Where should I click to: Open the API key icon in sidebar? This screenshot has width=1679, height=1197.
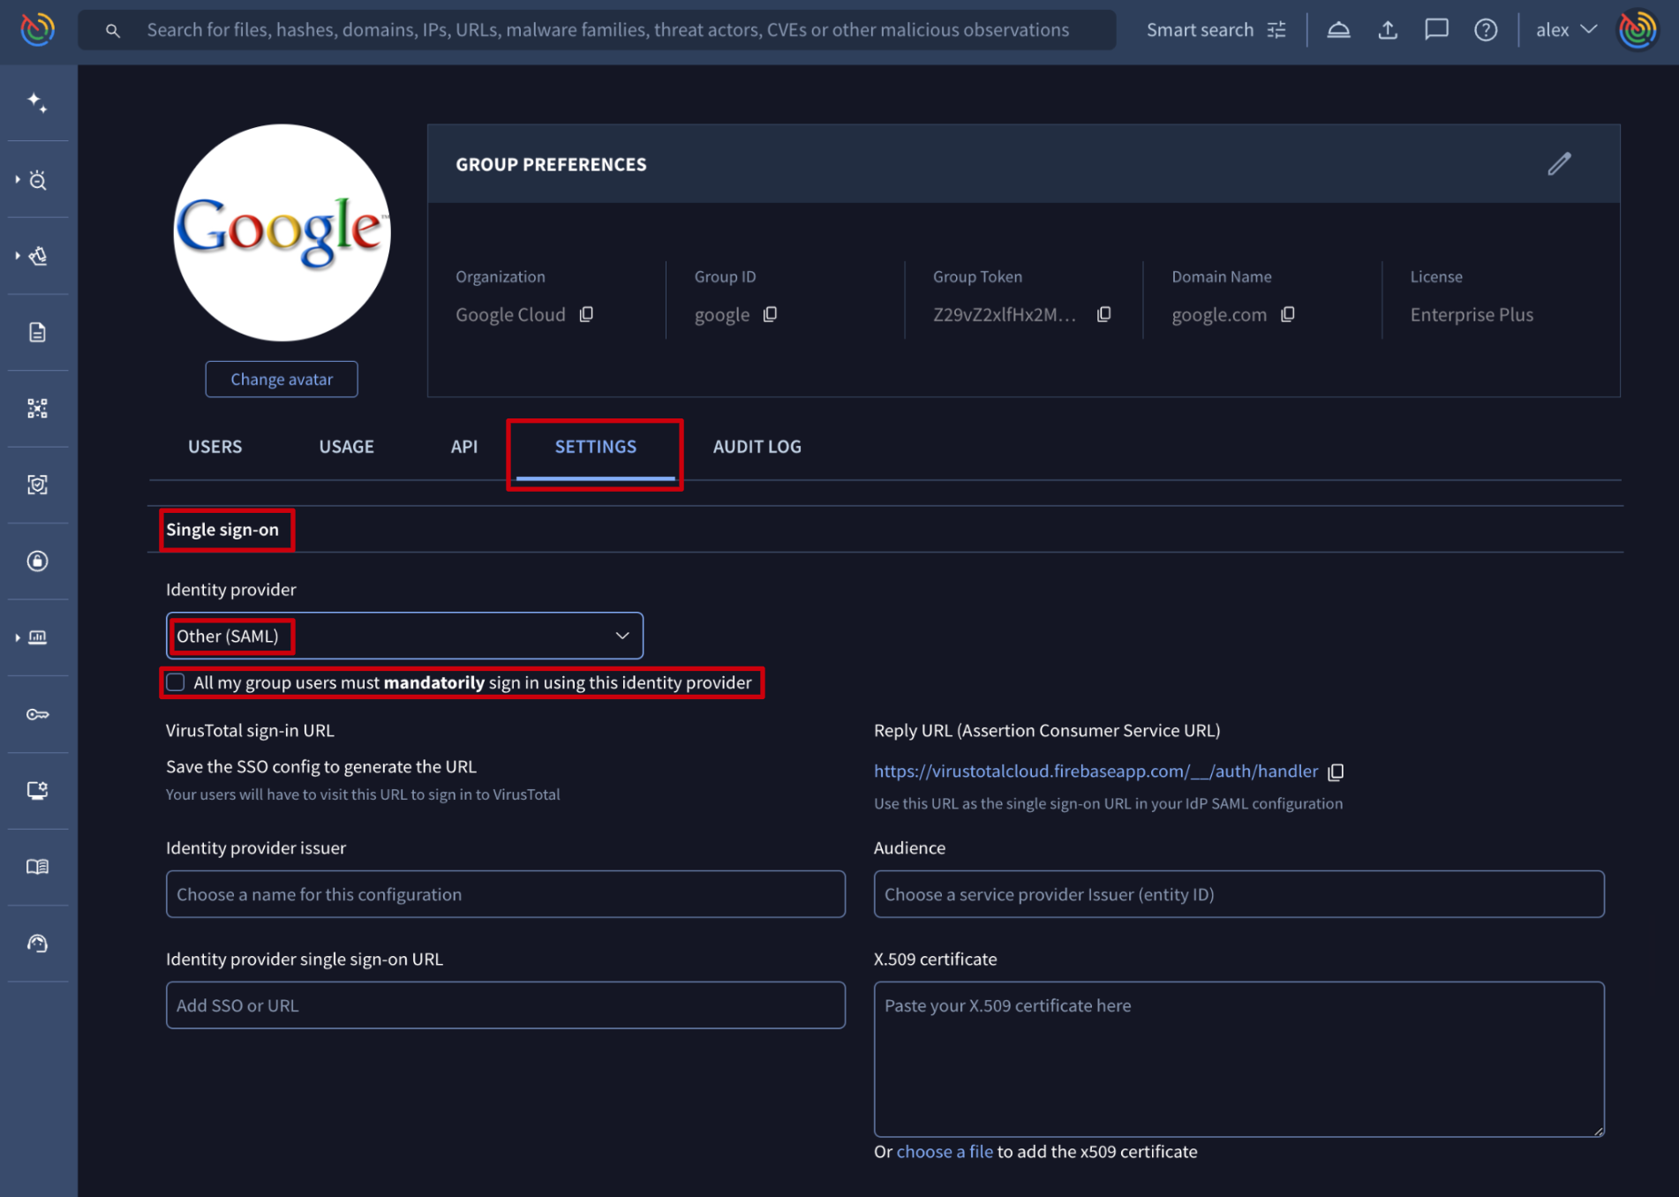click(x=37, y=714)
